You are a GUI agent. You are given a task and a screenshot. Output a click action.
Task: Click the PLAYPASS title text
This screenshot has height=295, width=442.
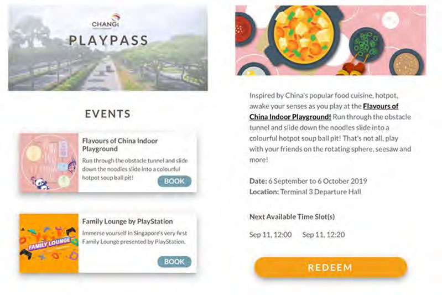point(108,40)
